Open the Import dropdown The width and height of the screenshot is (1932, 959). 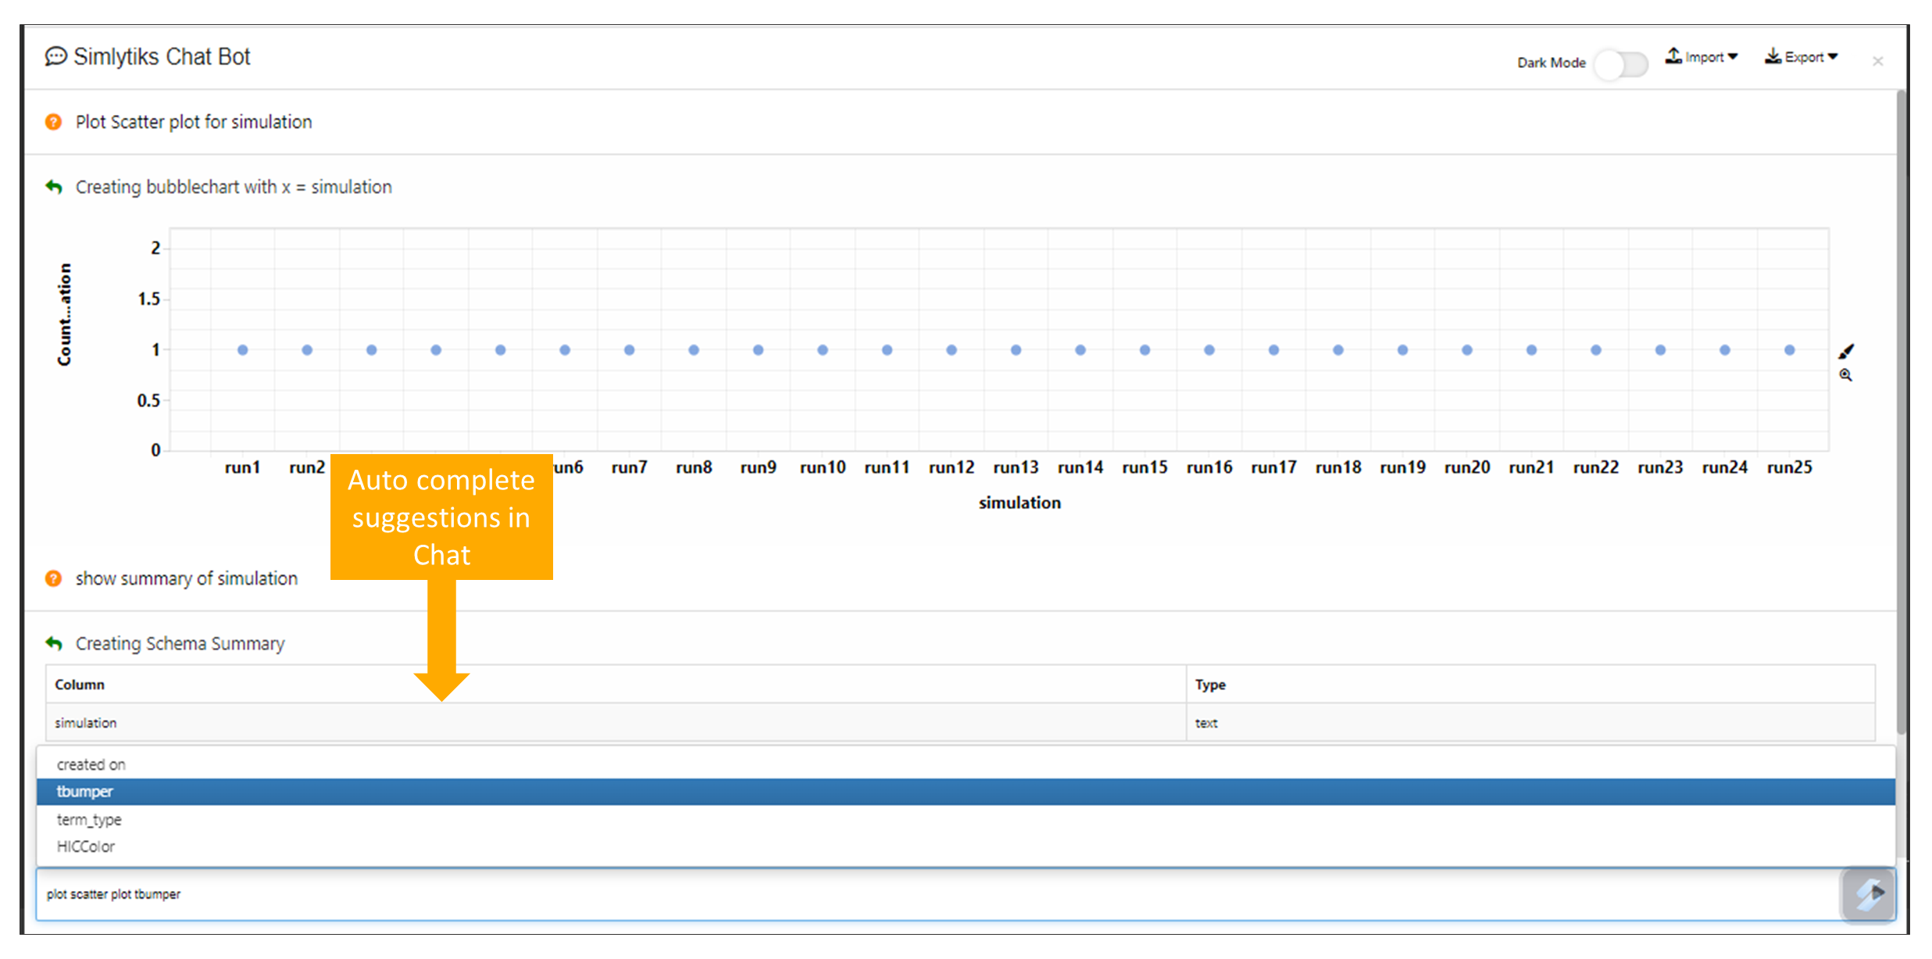click(x=1702, y=57)
